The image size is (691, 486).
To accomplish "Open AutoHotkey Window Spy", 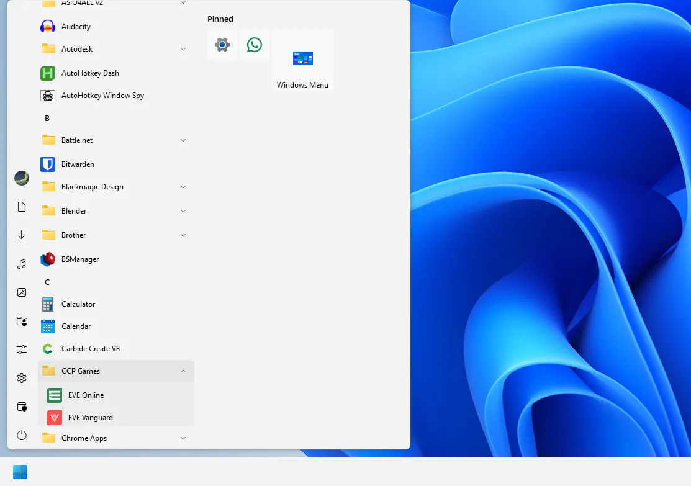I will tap(102, 96).
